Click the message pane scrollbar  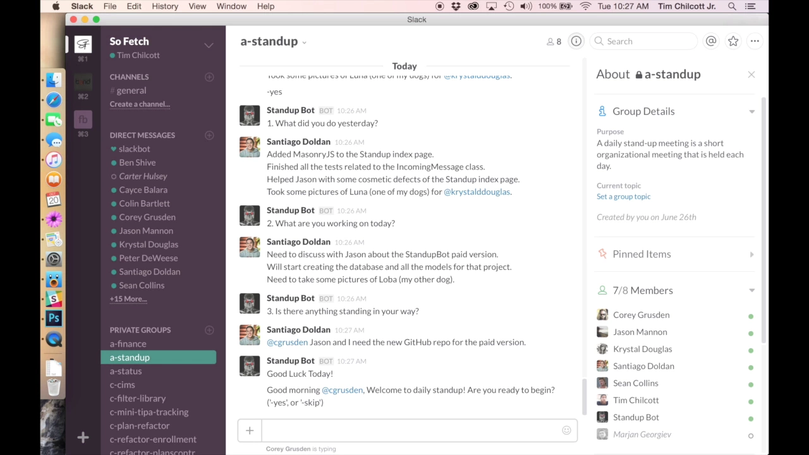point(583,396)
